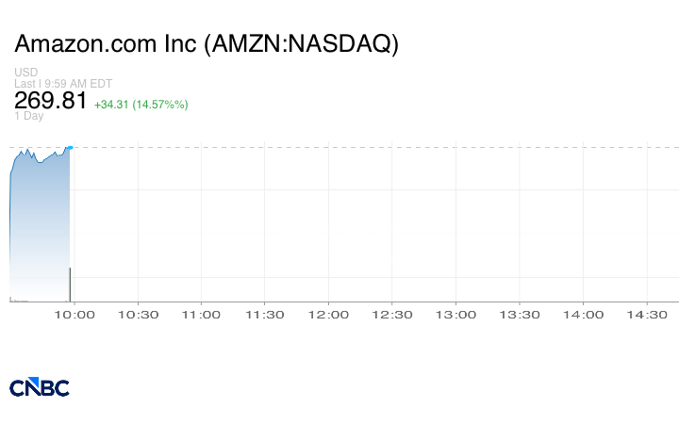Click the Last 9:59 AM EDT timestamp
Image resolution: width=679 pixels, height=424 pixels.
pyautogui.click(x=63, y=84)
